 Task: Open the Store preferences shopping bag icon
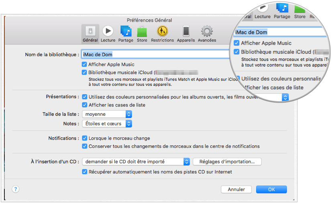coord(142,34)
